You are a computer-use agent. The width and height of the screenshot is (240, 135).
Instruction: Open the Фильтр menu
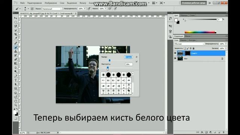point(83,3)
